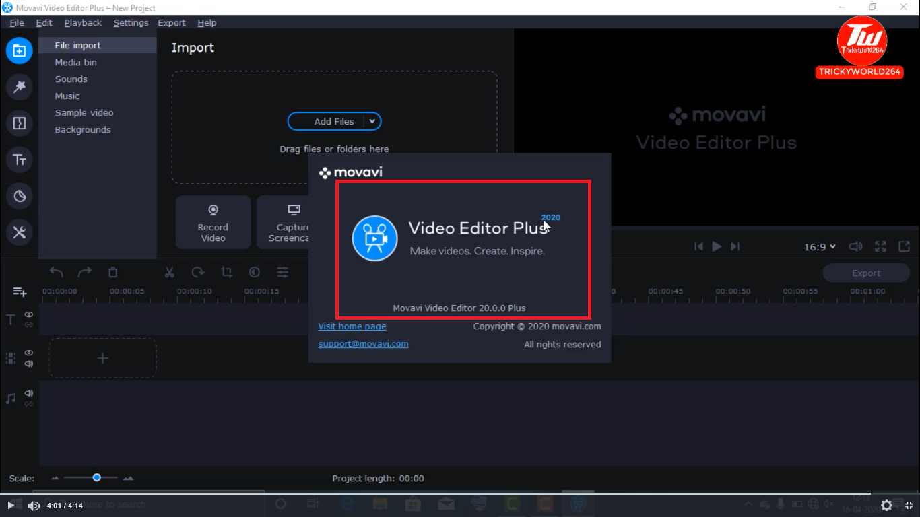This screenshot has height=517, width=920.
Task: Click the zoom out timeline scale icon
Action: click(55, 478)
